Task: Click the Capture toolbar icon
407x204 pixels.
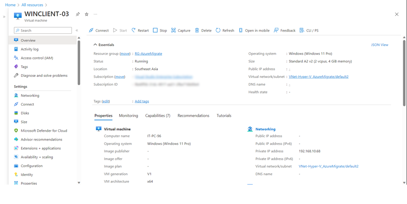Action: coord(173,30)
